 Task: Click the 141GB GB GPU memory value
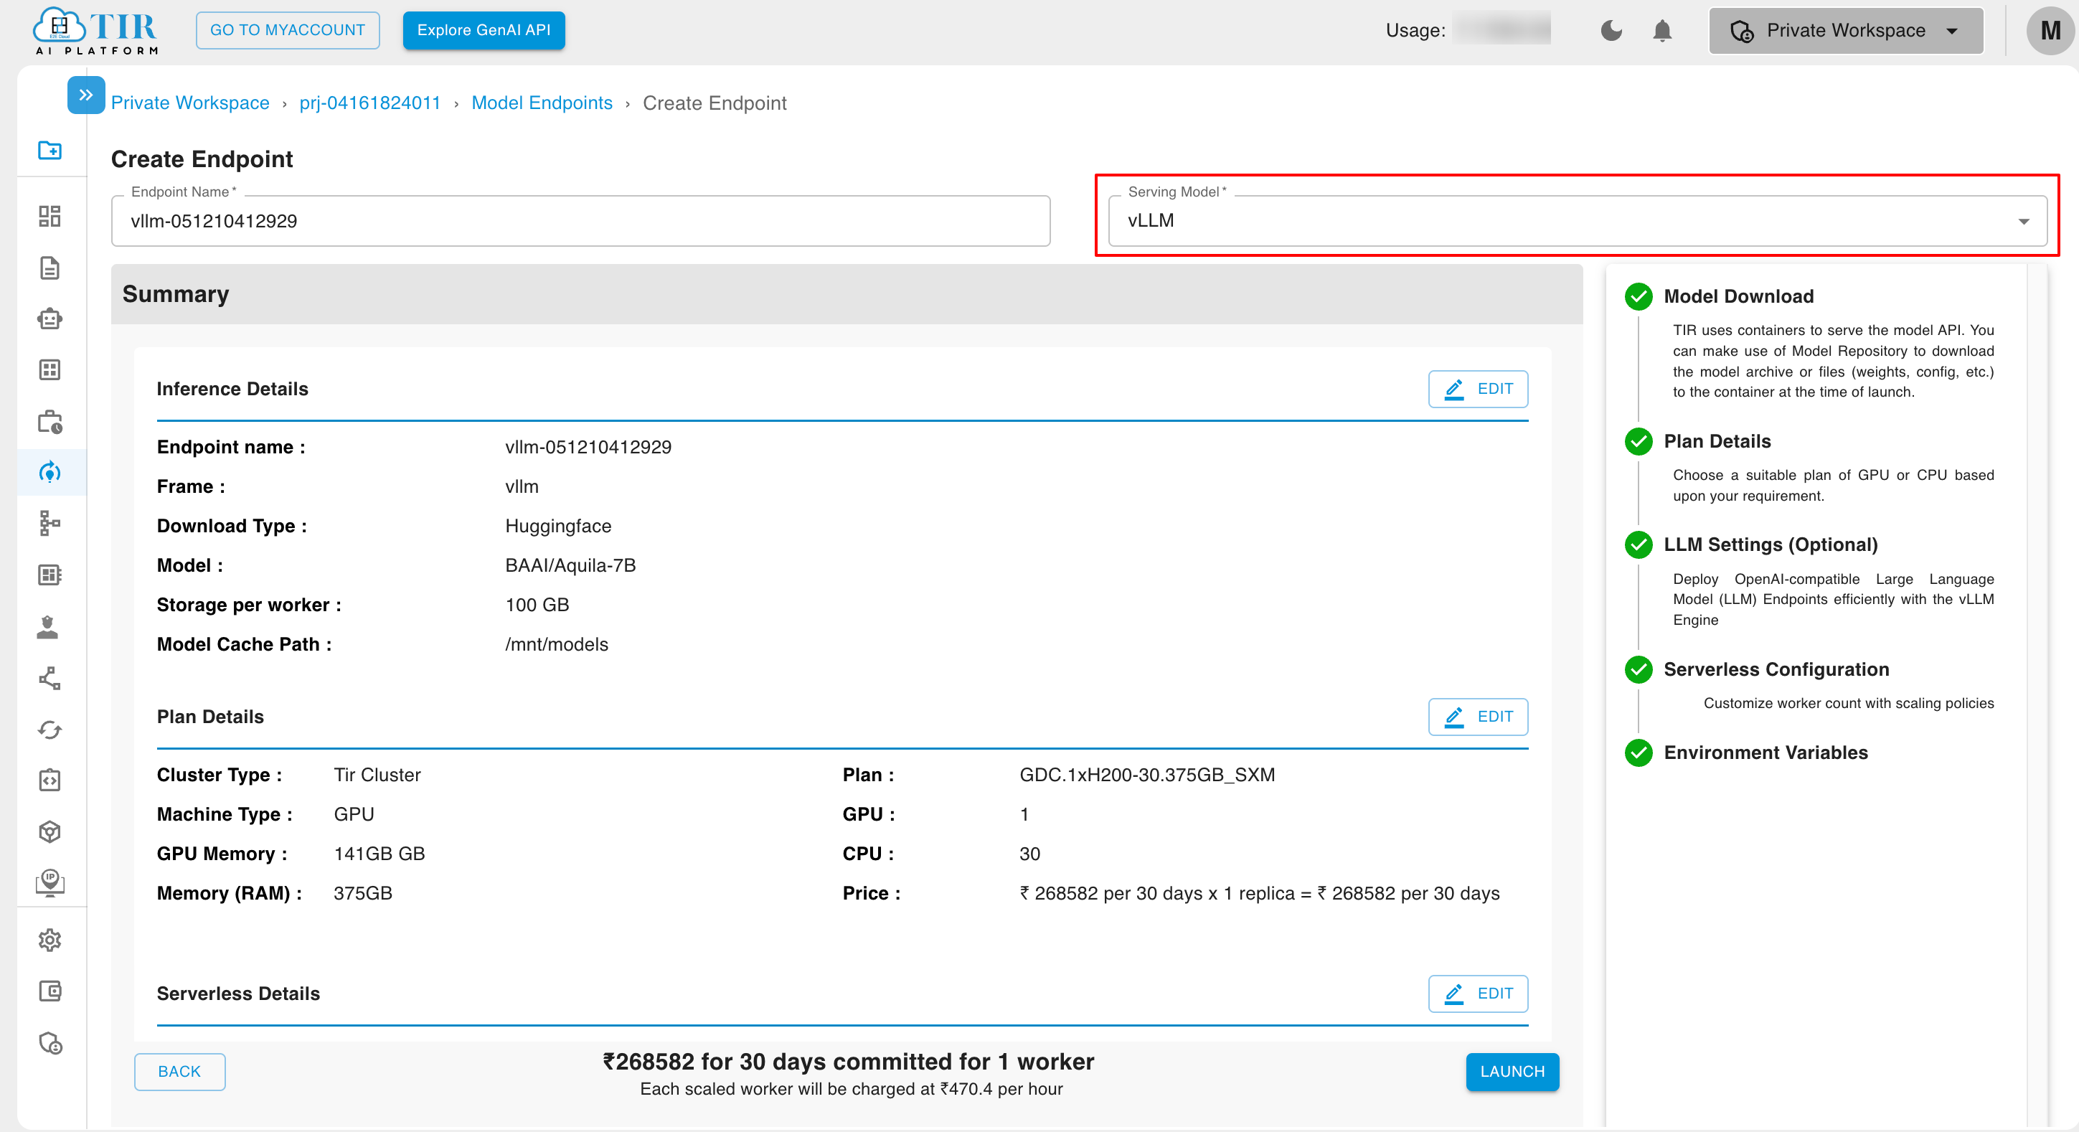click(x=379, y=854)
